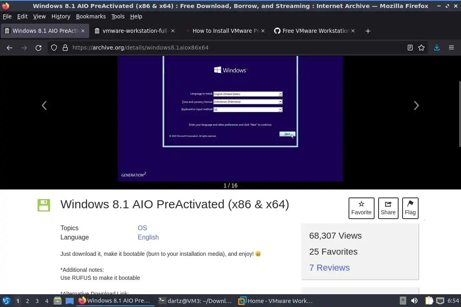The height and width of the screenshot is (307, 461).
Task: Click the Use RUFUS to make it bootable note
Action: (100, 278)
